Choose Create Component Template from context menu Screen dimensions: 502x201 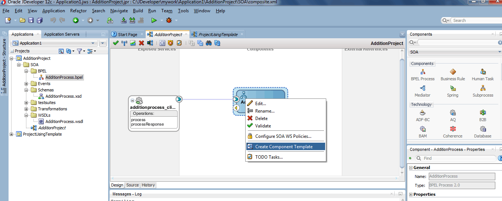pos(285,147)
